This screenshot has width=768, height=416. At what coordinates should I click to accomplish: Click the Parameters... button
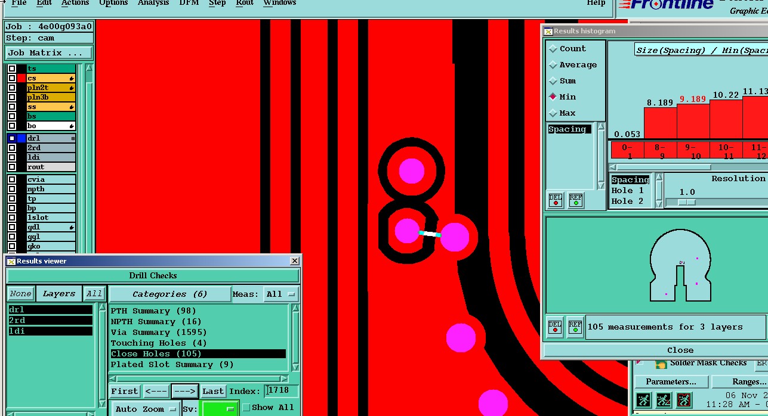click(x=671, y=381)
